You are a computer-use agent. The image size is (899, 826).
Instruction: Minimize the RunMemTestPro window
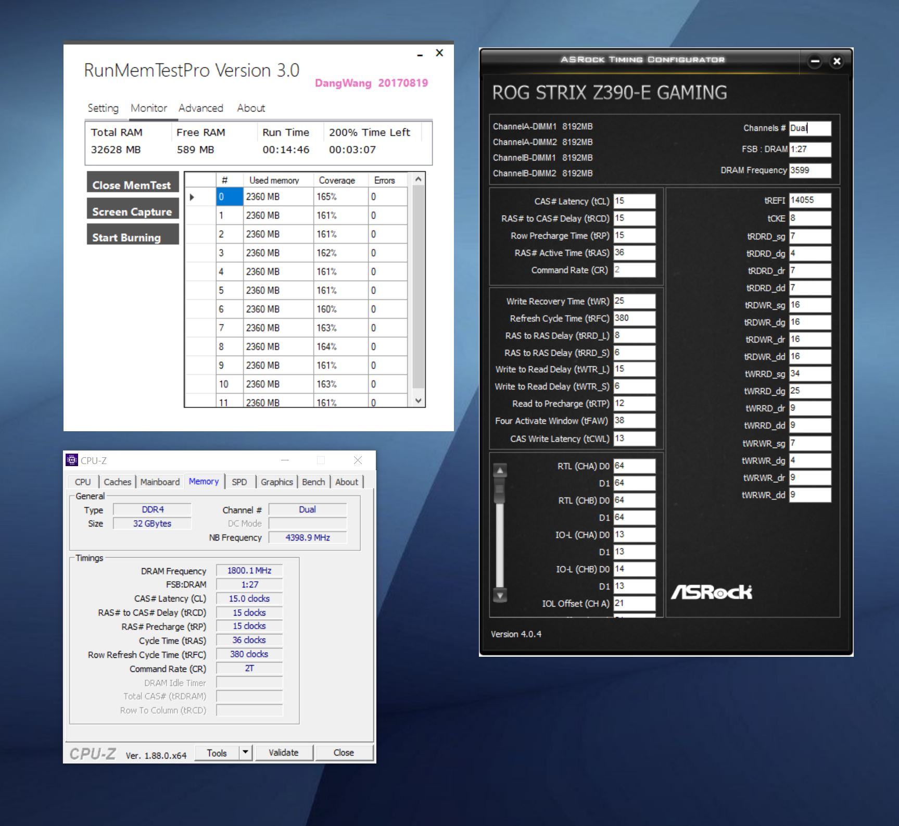click(x=420, y=55)
